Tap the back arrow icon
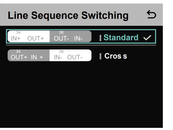 coord(151,15)
